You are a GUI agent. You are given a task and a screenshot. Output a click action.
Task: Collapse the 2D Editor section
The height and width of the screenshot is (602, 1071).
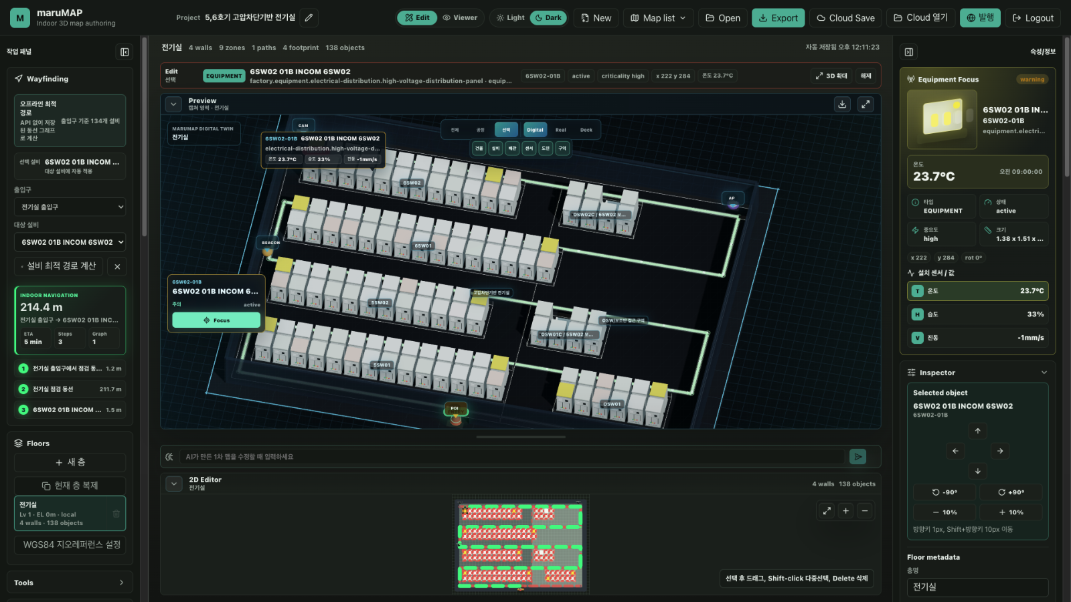[173, 484]
